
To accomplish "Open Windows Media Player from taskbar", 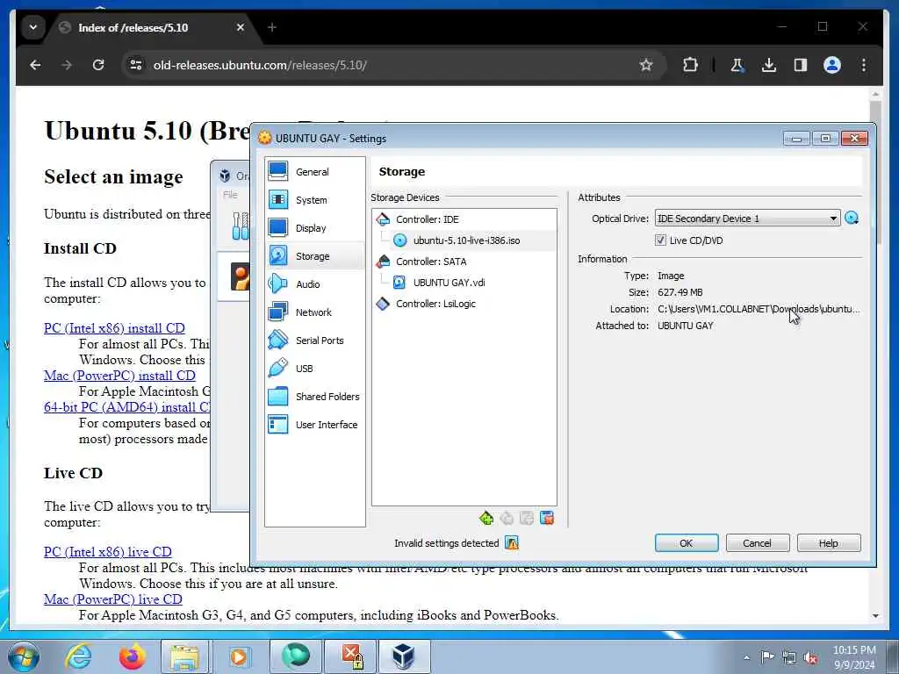I will (x=239, y=656).
